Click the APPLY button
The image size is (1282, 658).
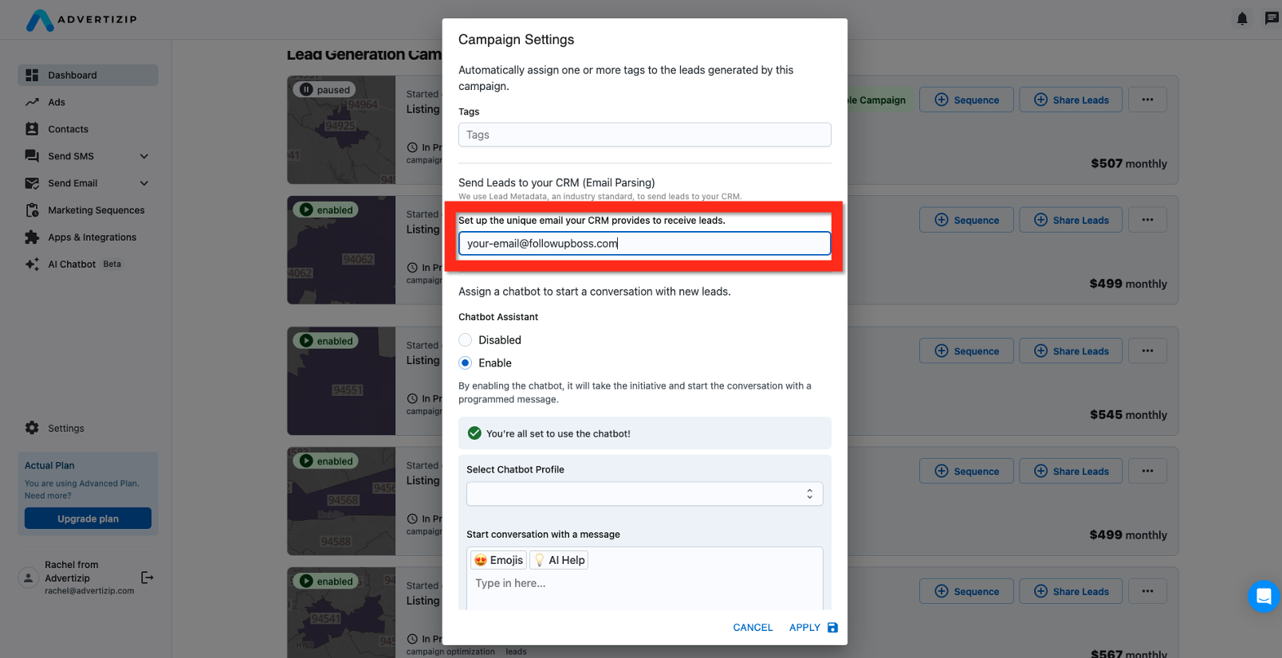(x=812, y=628)
